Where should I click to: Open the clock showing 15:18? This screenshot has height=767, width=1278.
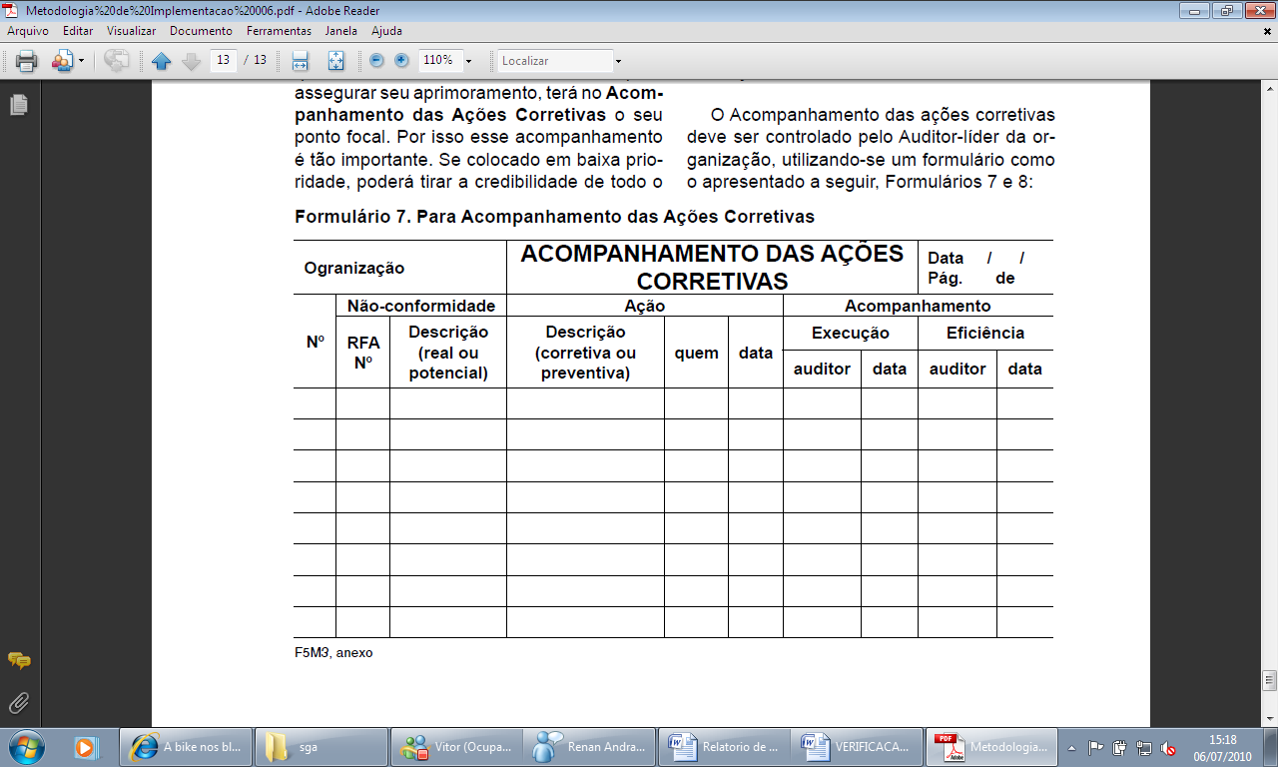click(1223, 747)
